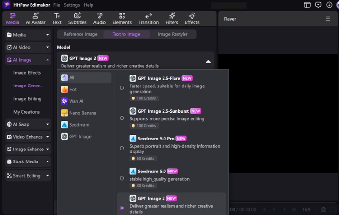Open the Settings menu
Viewport: 339px width, 215px height.
click(72, 5)
